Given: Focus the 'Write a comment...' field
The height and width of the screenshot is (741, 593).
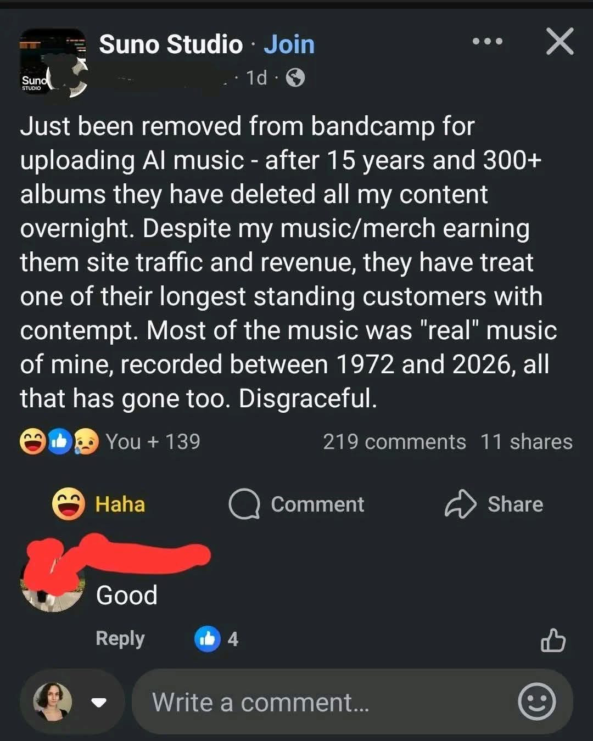Looking at the screenshot, I should pyautogui.click(x=352, y=701).
